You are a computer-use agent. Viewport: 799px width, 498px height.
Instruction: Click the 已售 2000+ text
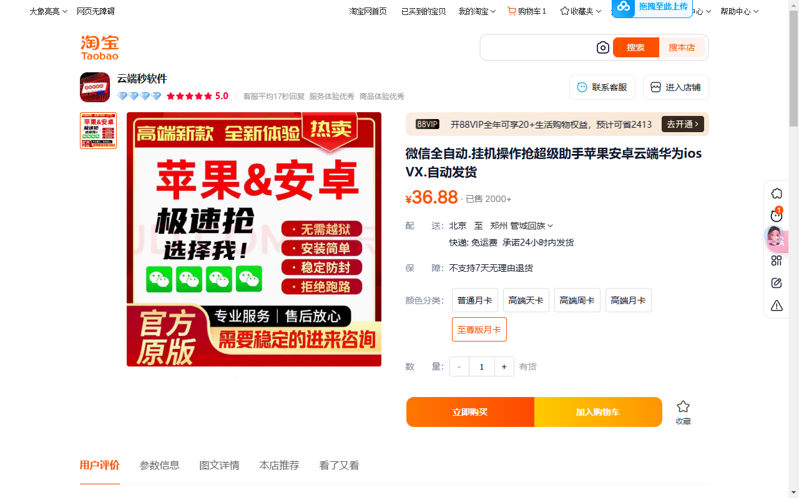489,199
